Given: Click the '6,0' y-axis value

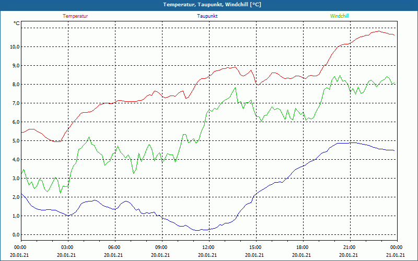Looking at the screenshot, I should pos(16,122).
